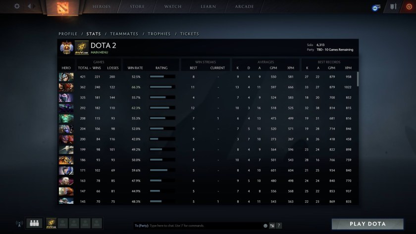Select hero portrait with 199 games
The height and width of the screenshot is (234, 416).
click(x=66, y=150)
